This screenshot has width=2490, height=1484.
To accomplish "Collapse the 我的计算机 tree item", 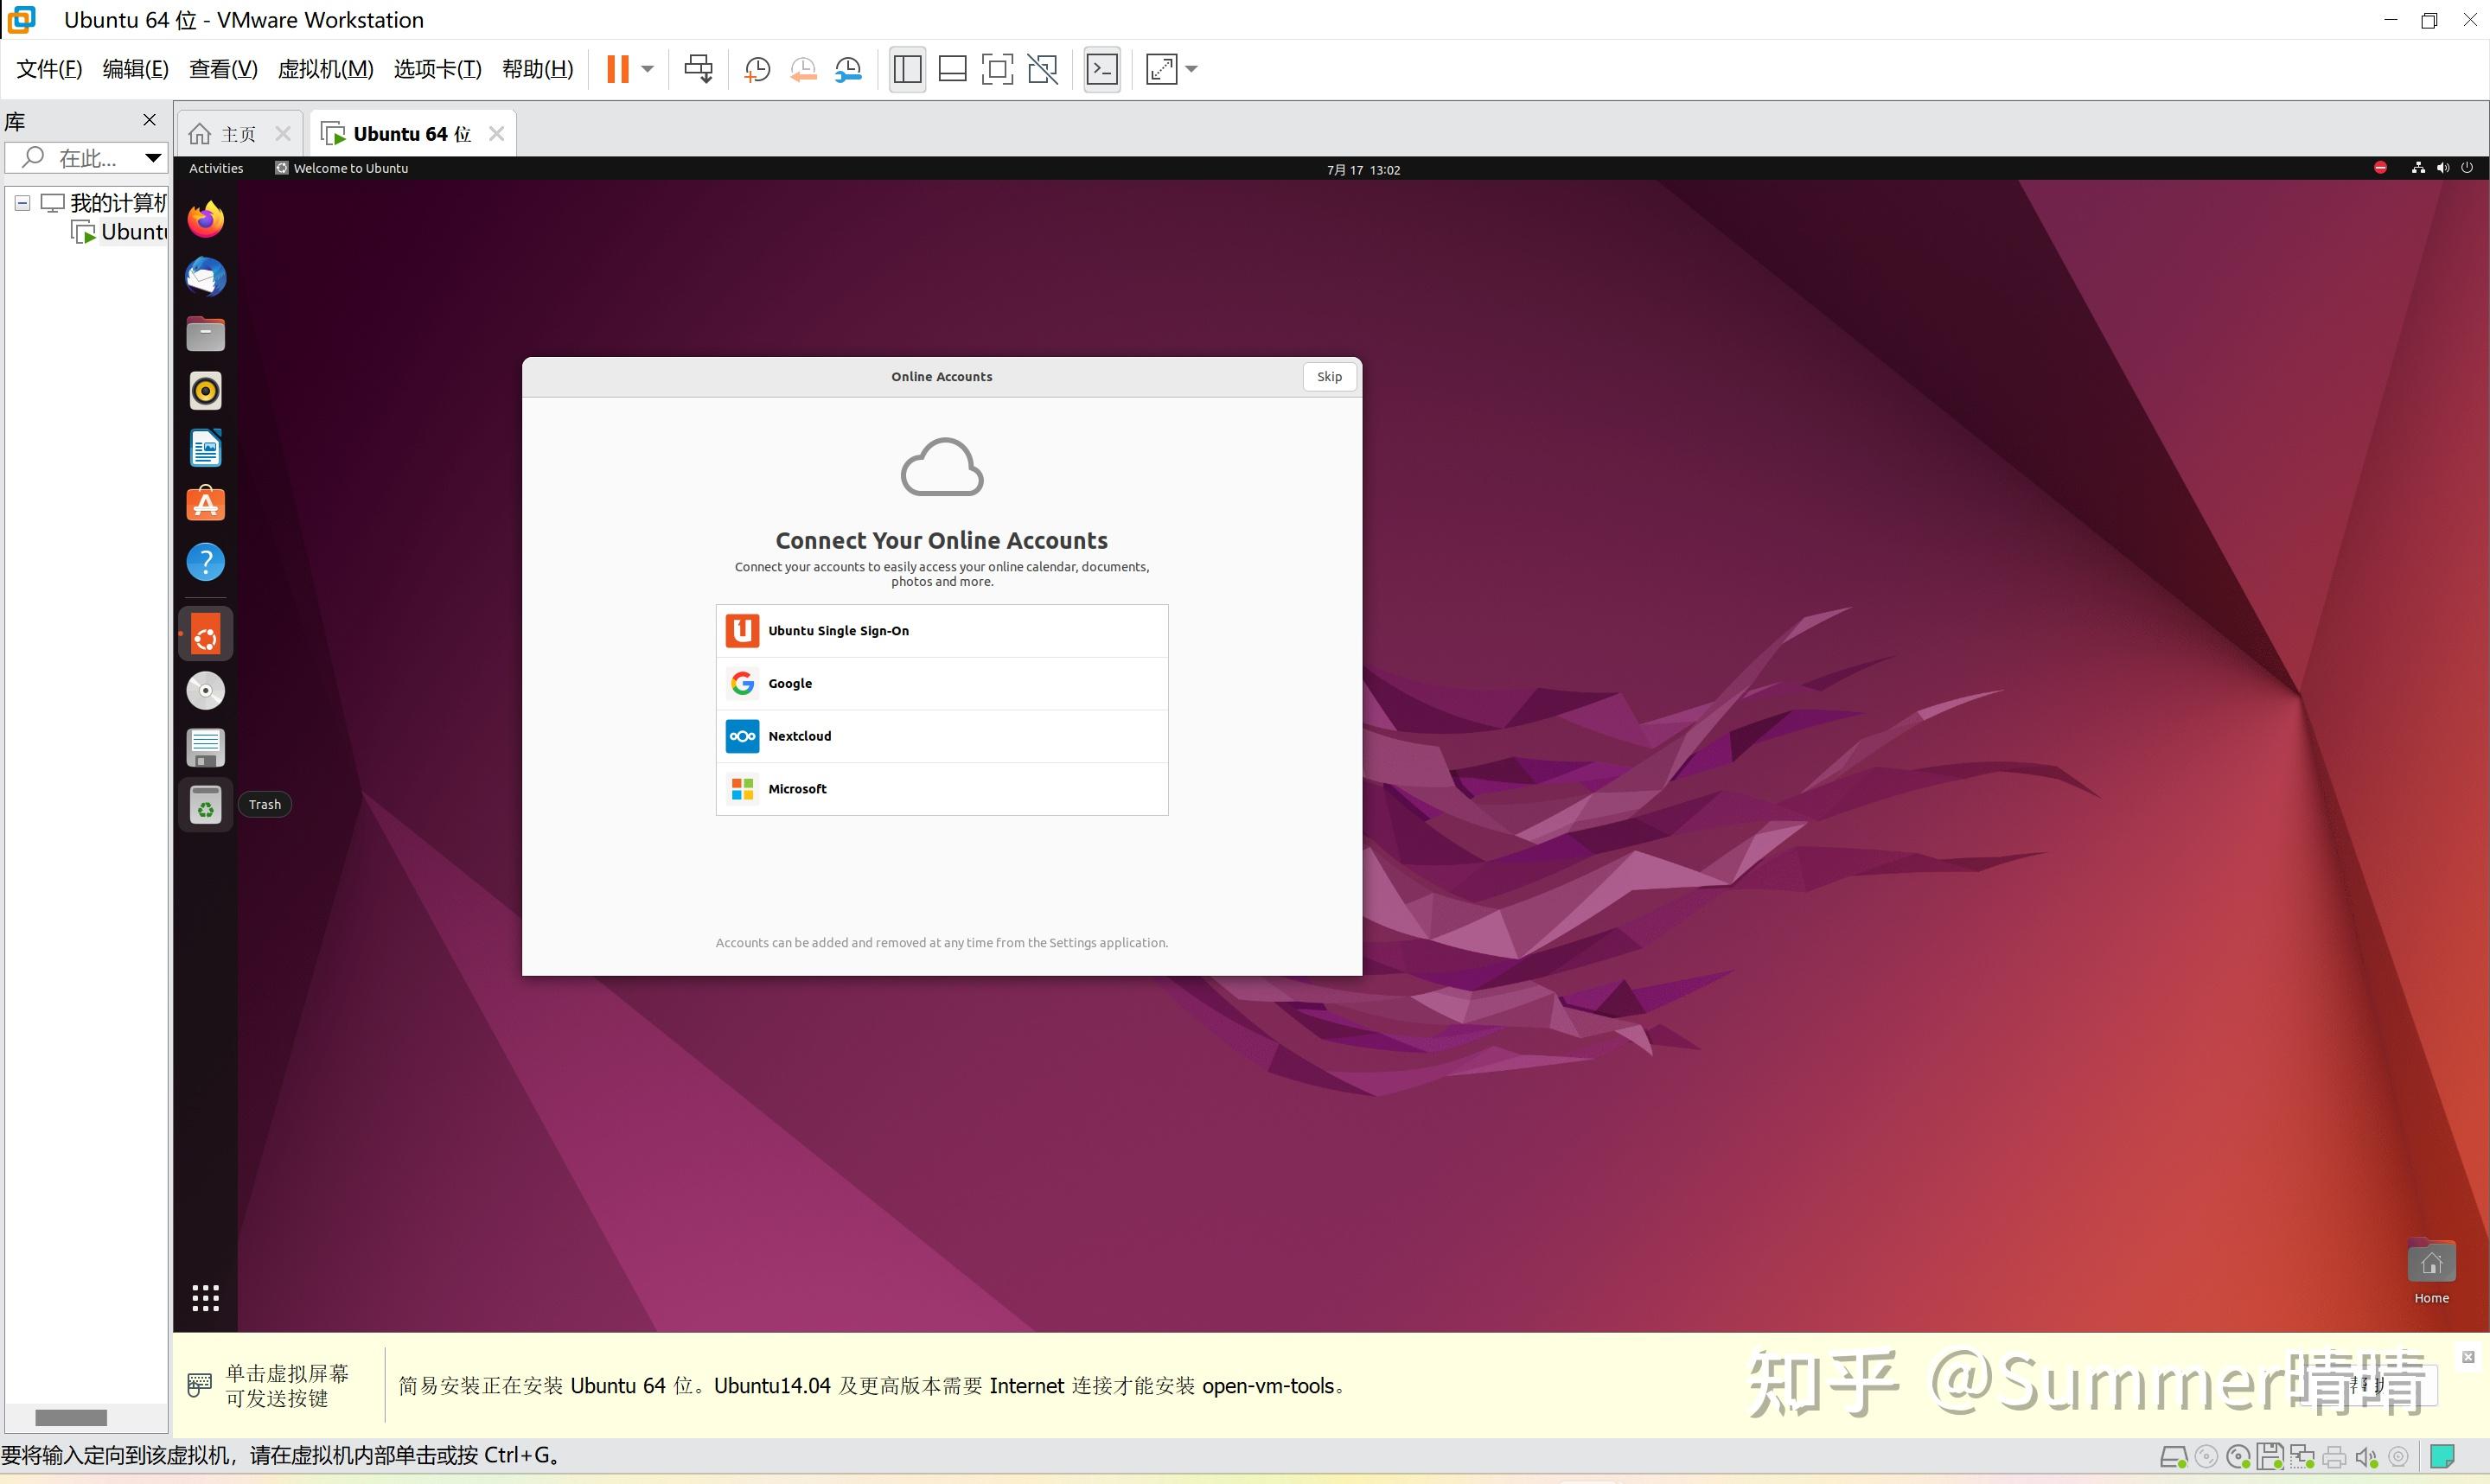I will pos(22,202).
